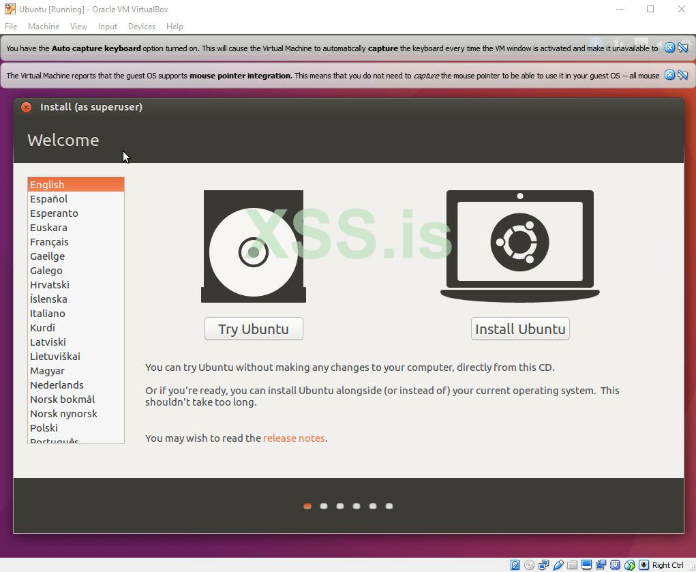Viewport: 696px width, 572px height.
Task: Select Kurdî in the language list
Action: click(x=76, y=328)
